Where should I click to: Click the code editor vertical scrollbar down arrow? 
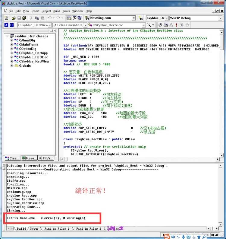click(x=221, y=155)
